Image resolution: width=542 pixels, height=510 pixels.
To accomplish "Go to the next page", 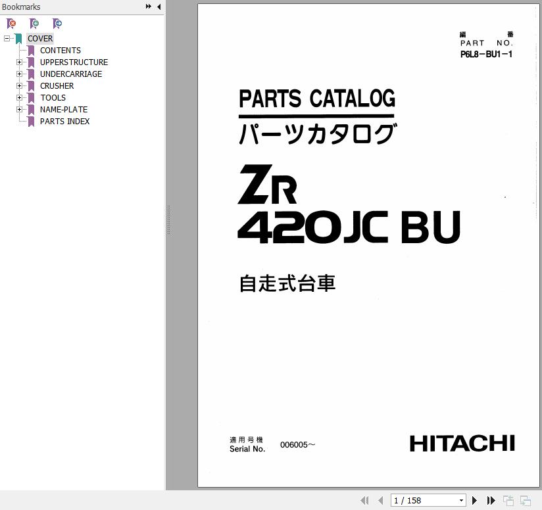I will point(474,500).
